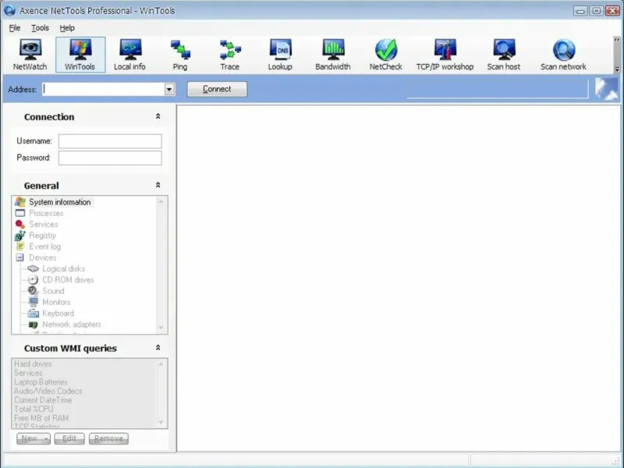
Task: Open the NetWatch tool
Action: point(30,55)
